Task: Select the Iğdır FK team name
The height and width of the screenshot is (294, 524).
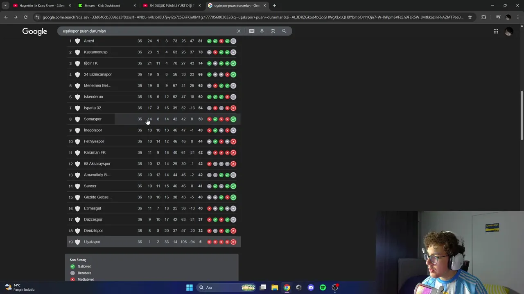Action: coord(91,63)
